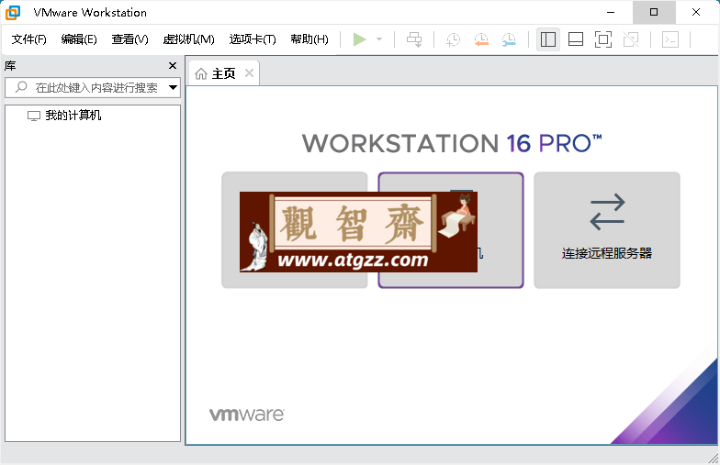Close the 库 library panel
Image resolution: width=720 pixels, height=465 pixels.
pyautogui.click(x=173, y=66)
